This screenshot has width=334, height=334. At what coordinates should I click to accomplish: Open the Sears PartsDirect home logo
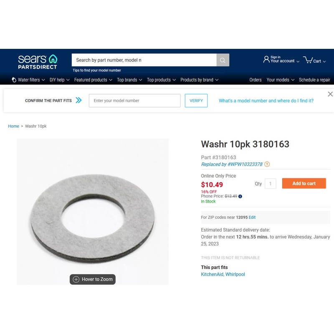pyautogui.click(x=38, y=62)
